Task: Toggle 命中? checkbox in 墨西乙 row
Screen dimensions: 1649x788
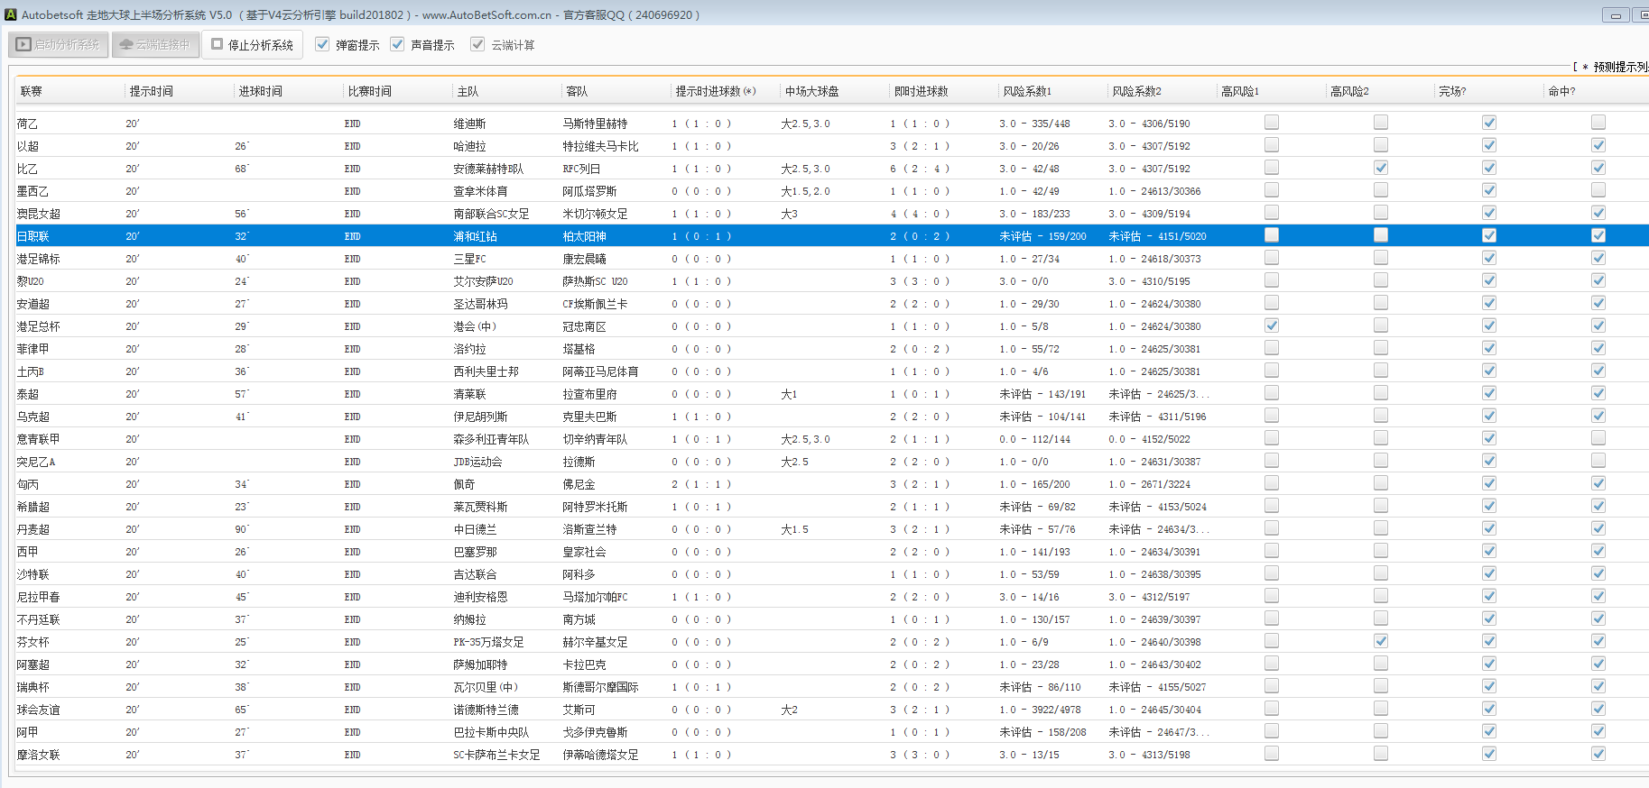Action: 1598,190
